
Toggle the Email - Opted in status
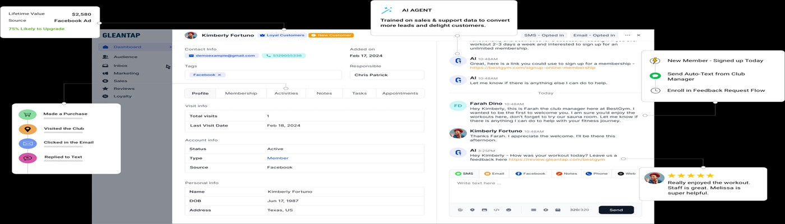594,35
